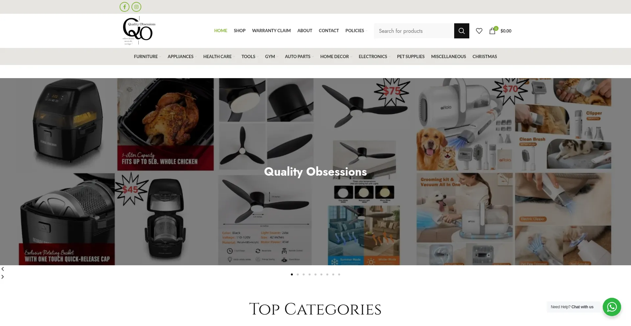The image size is (631, 326).
Task: Open the Christmas category link
Action: point(484,56)
